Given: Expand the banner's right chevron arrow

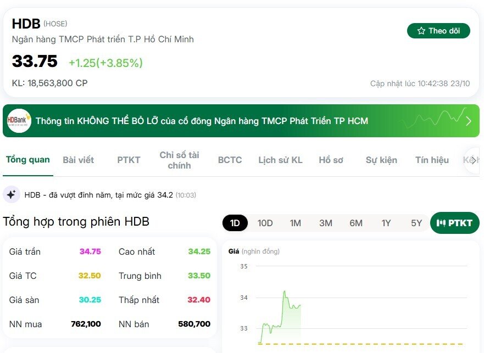Looking at the screenshot, I should (x=469, y=121).
